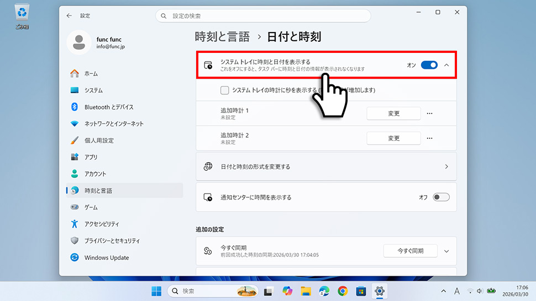Click the 今すぐ同期 button
This screenshot has width=536, height=301.
(x=410, y=251)
